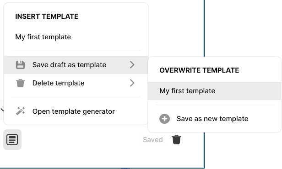Click the plus icon for new template
282x169 pixels.
point(164,119)
